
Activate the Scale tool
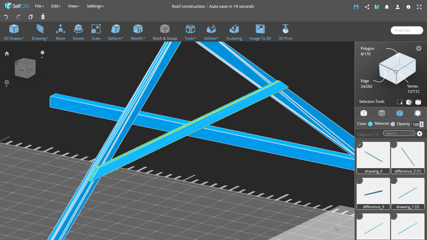pos(96,32)
